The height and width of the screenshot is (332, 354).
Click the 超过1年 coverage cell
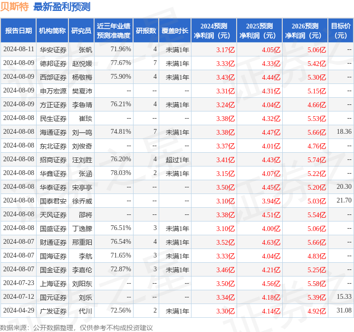177,160
